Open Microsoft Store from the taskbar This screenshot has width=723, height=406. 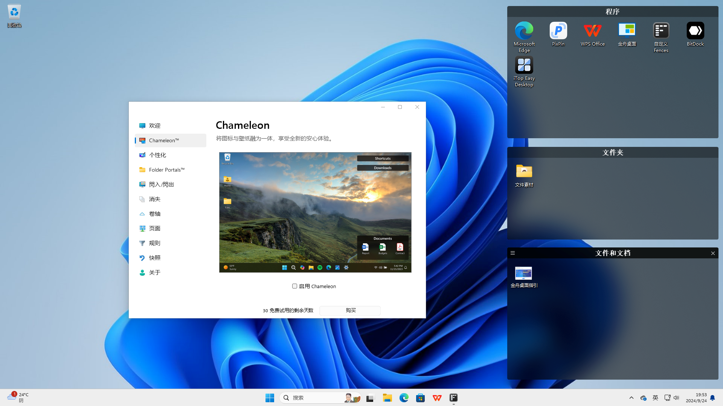420,398
